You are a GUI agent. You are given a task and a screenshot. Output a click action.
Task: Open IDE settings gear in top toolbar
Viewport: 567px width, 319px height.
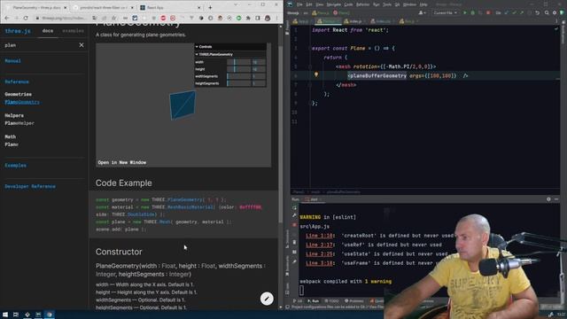pos(555,12)
